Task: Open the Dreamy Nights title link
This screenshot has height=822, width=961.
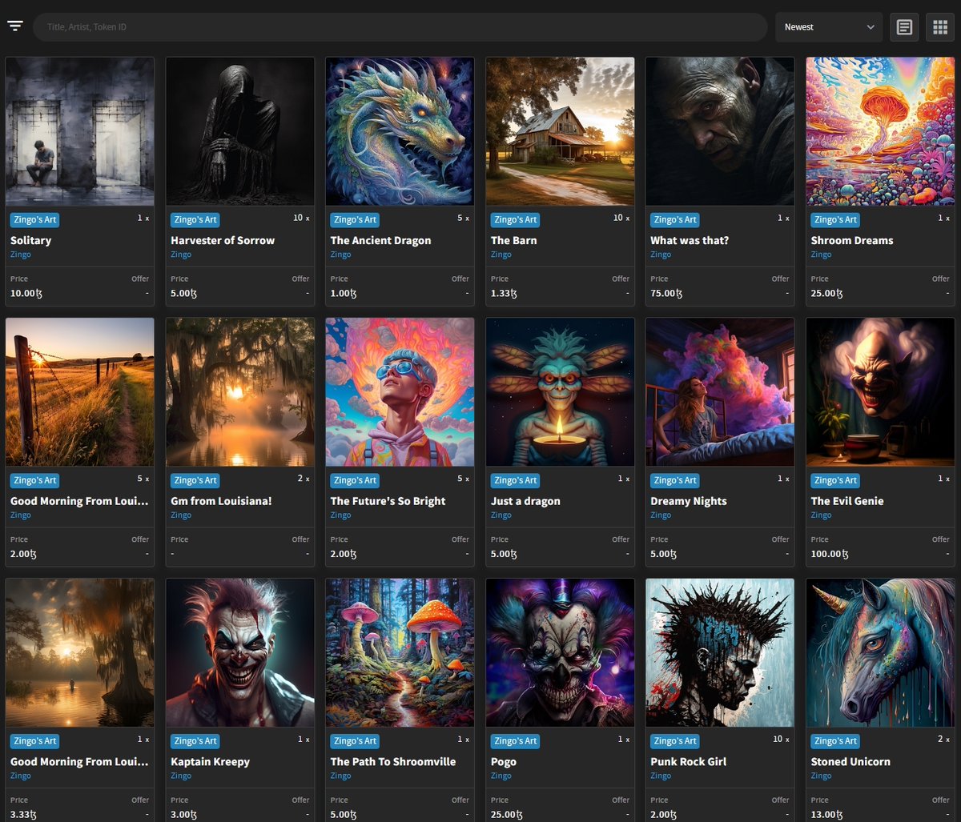Action: click(689, 501)
